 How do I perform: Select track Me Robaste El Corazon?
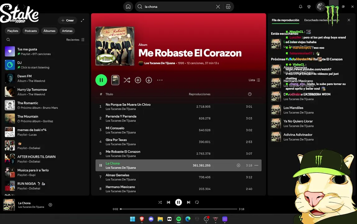(x=178, y=154)
